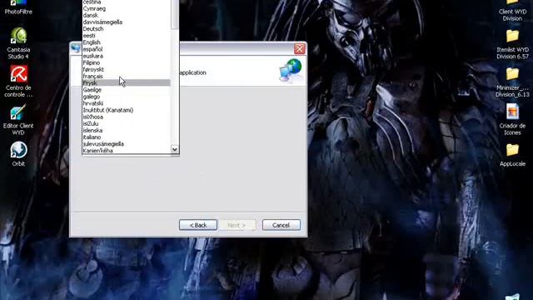Select the highlighted Frysk language entry

(127, 83)
